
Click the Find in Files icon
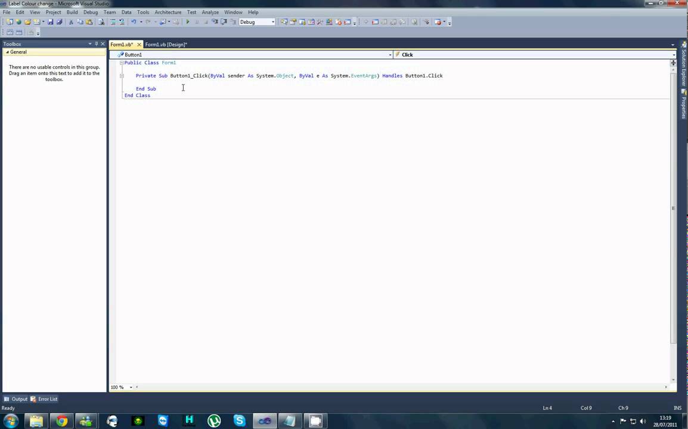(101, 21)
